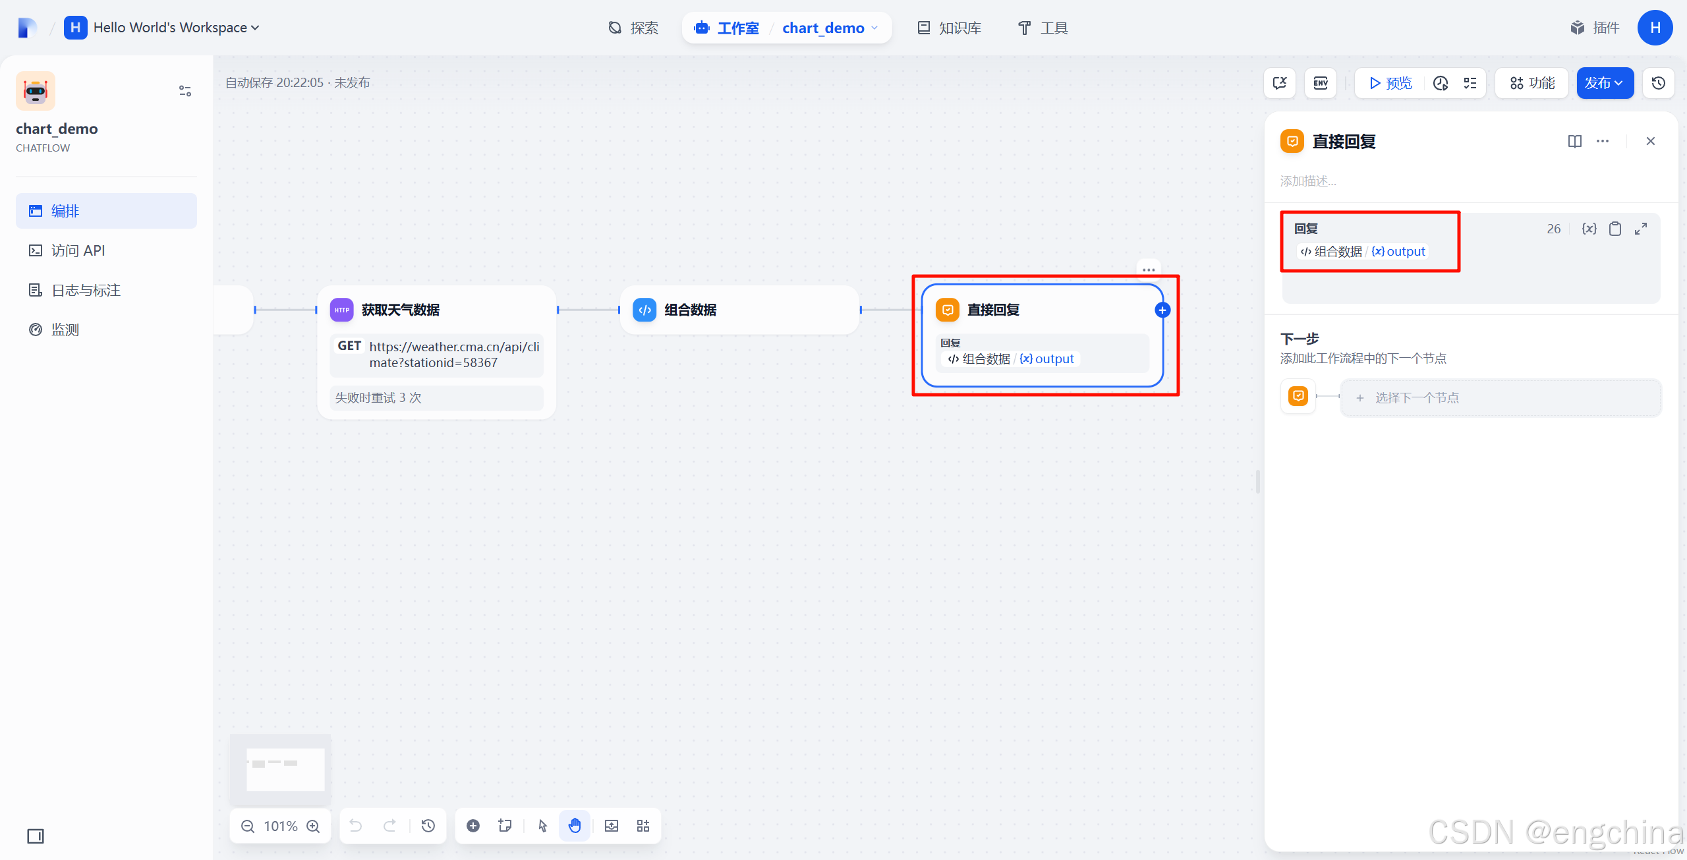Click the zoom in magnifier icon
1687x860 pixels.
coord(314,826)
